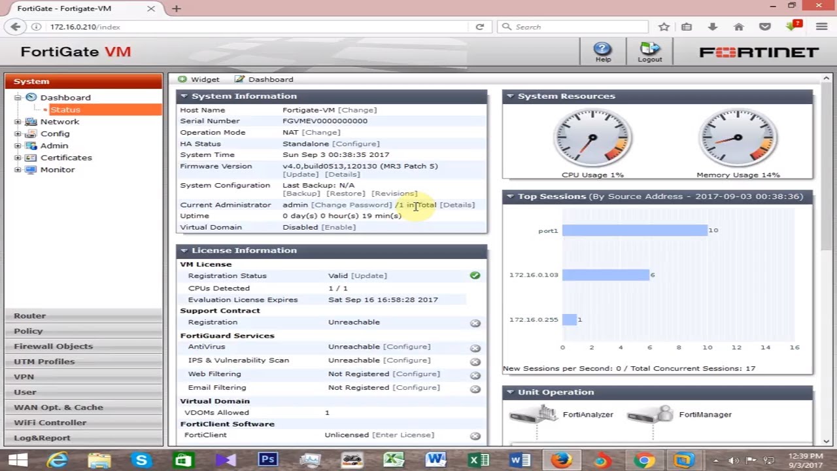The width and height of the screenshot is (837, 471).
Task: Click the Support Contract Registration status icon
Action: coord(475,323)
